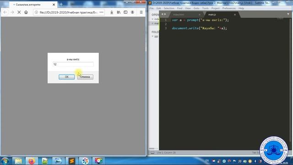The height and width of the screenshot is (165, 293).
Task: Toggle the Firefox sidebar view icon
Action: coord(125,12)
